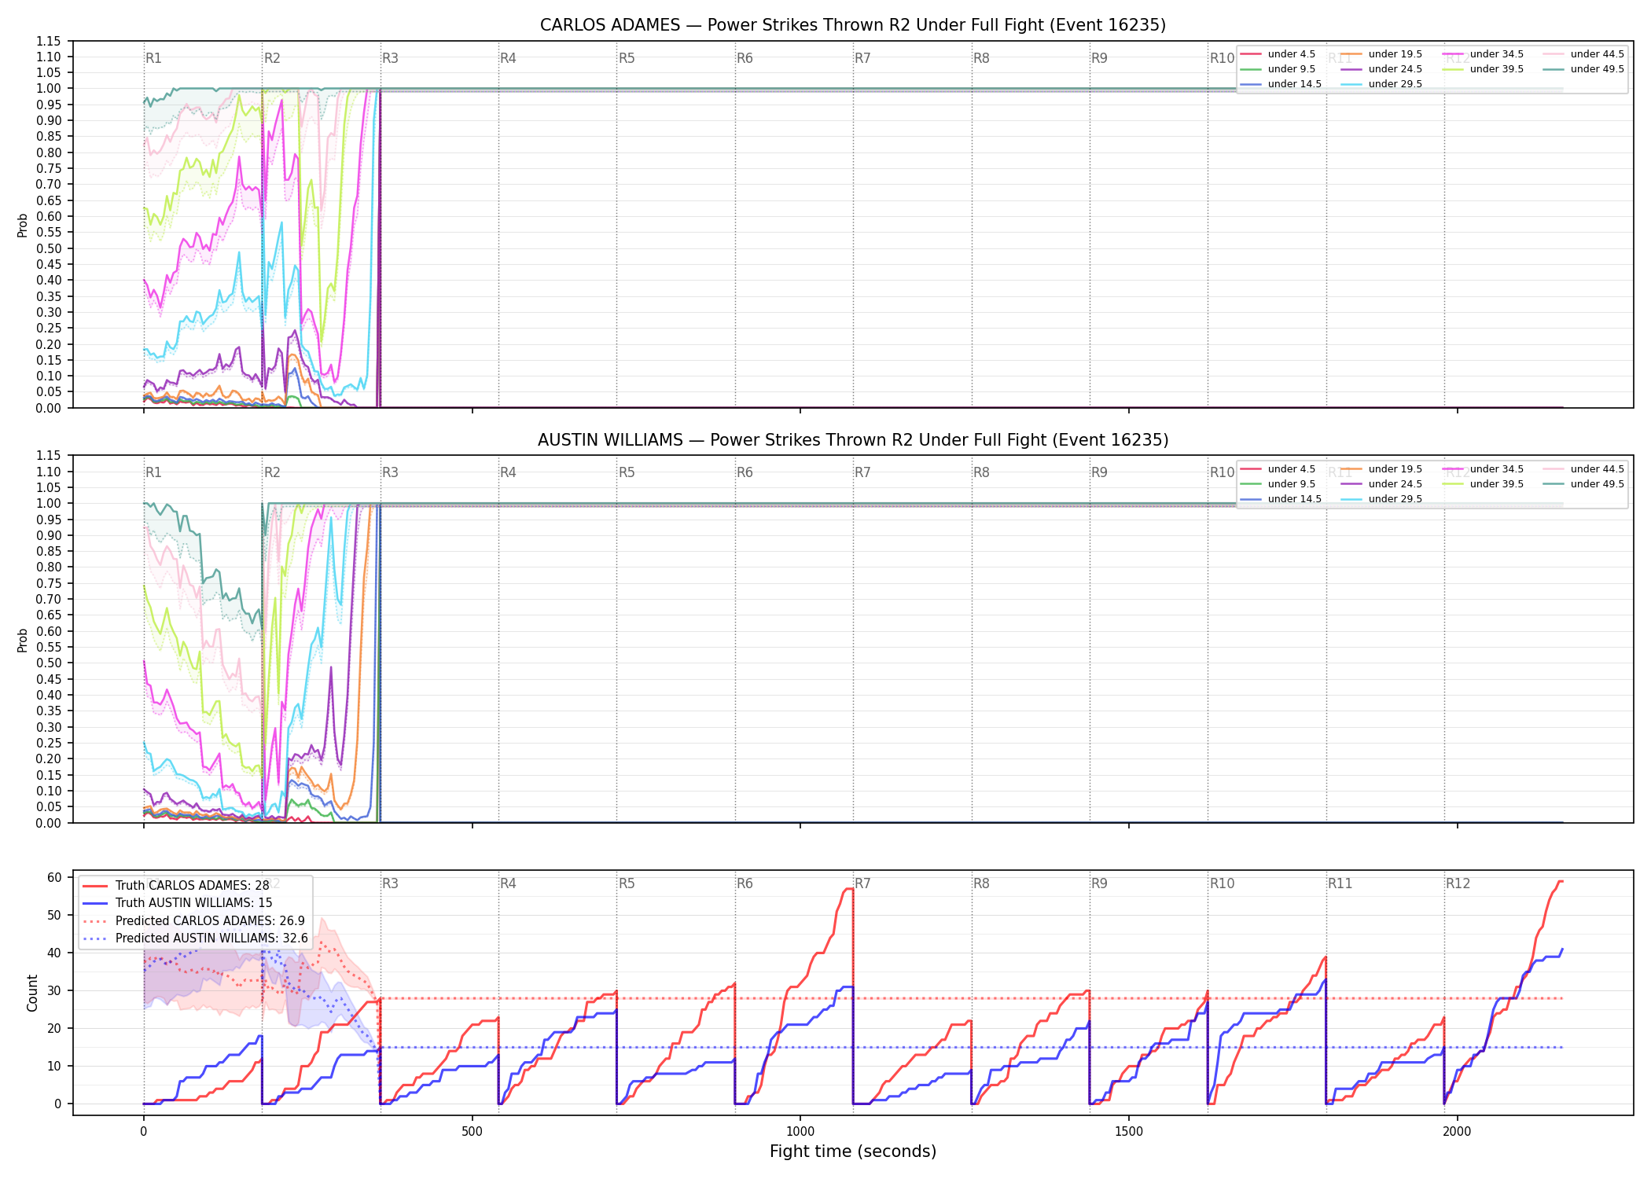Click 'under 24.5' legend entry in top chart
This screenshot has height=1179, width=1651.
pyautogui.click(x=1381, y=69)
